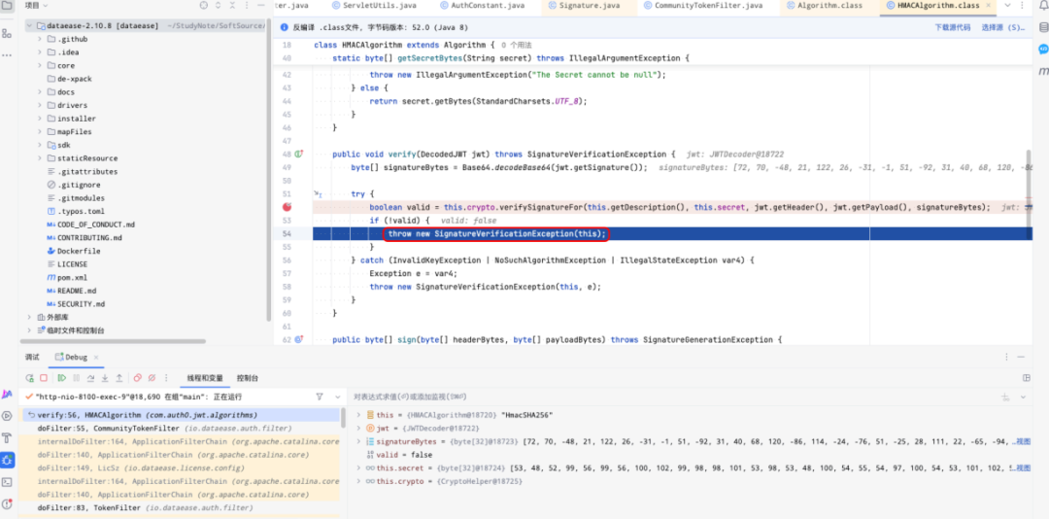Switch to ServletUtils.java tab
1049x519 pixels.
click(x=374, y=6)
